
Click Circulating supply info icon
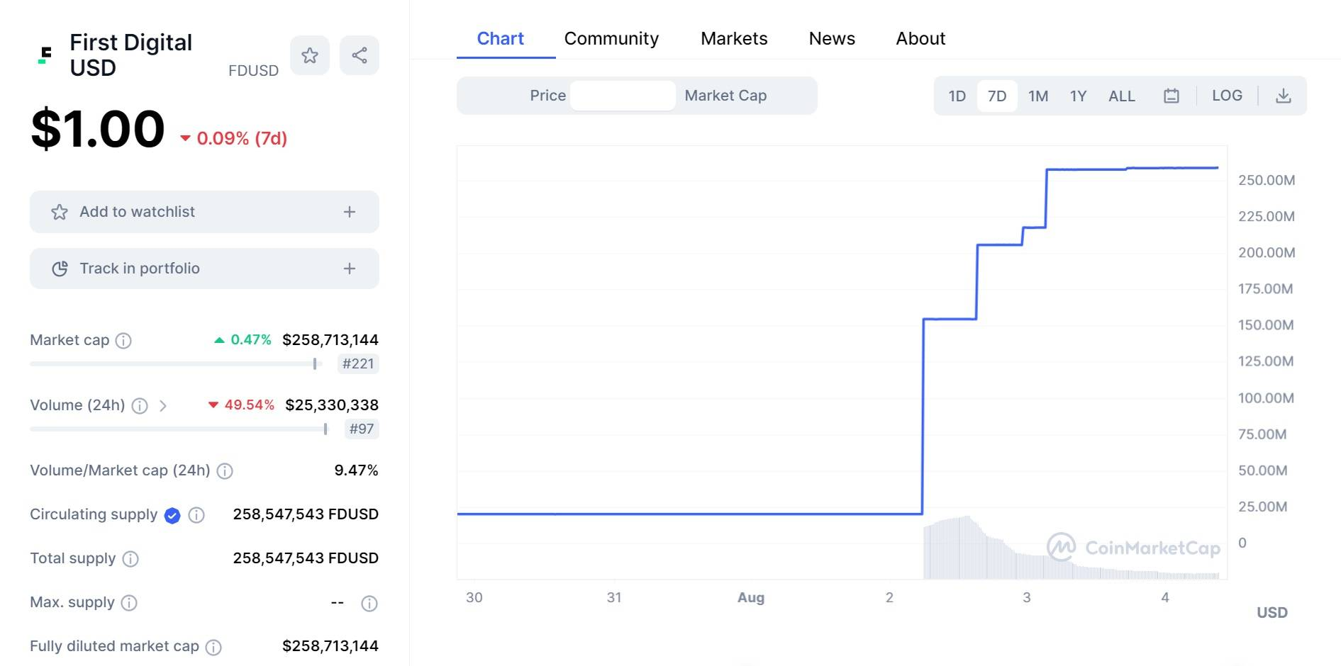(x=196, y=515)
